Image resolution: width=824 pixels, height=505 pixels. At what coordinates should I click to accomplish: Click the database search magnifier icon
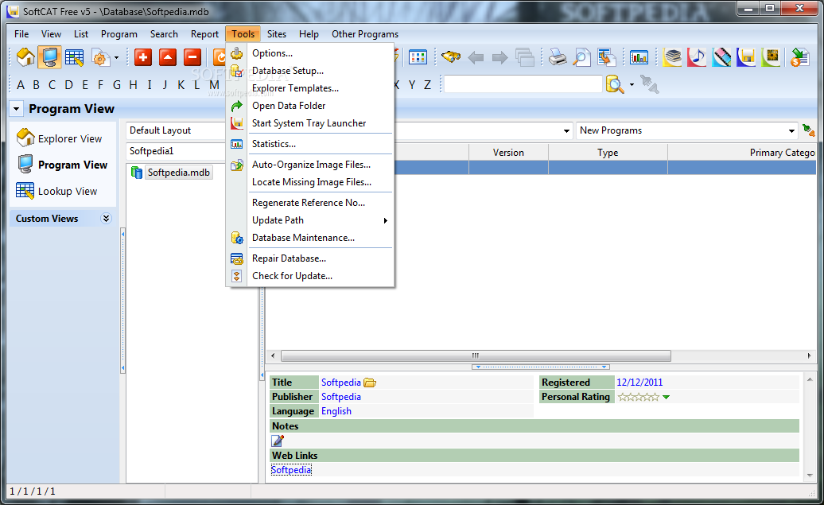point(615,84)
